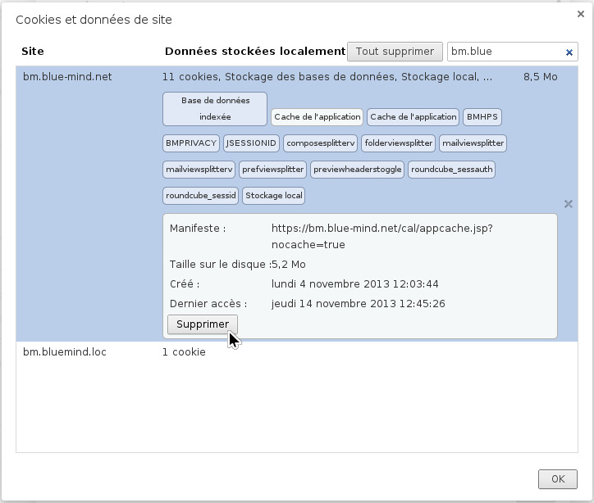Select the prefviewsplitter cookie chip
The image size is (594, 503).
[273, 170]
